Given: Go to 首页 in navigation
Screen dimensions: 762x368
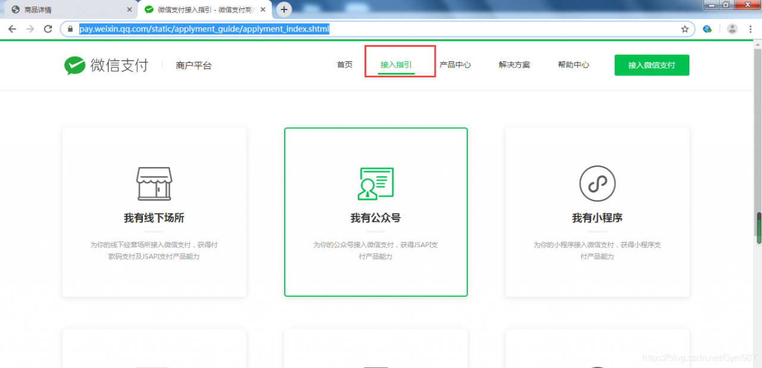Looking at the screenshot, I should tap(345, 65).
